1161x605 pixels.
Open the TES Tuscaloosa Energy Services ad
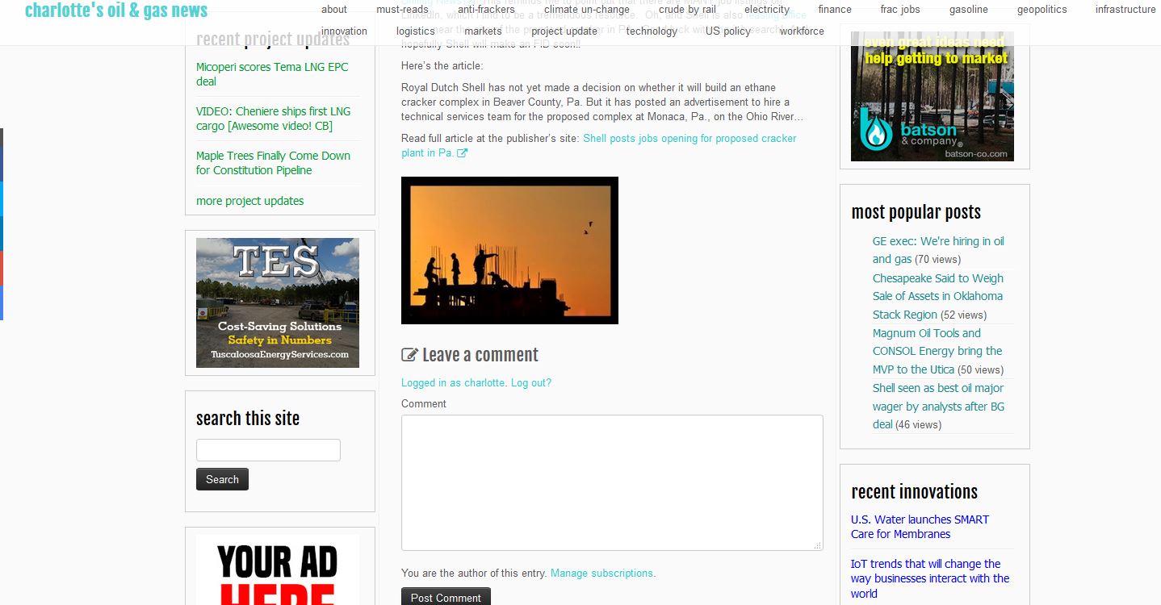click(278, 302)
